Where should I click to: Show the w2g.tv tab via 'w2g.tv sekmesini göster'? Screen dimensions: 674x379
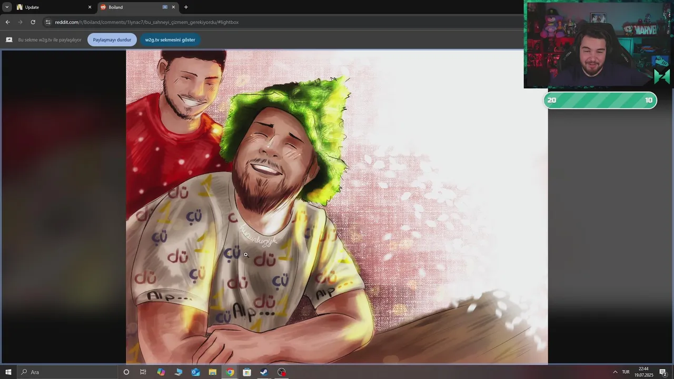click(x=170, y=40)
